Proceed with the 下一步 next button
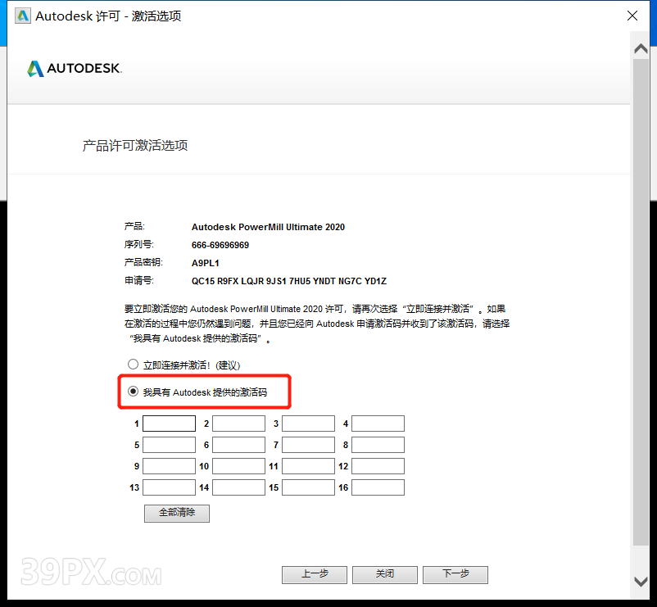Screen dimensions: 657x607 (455, 575)
